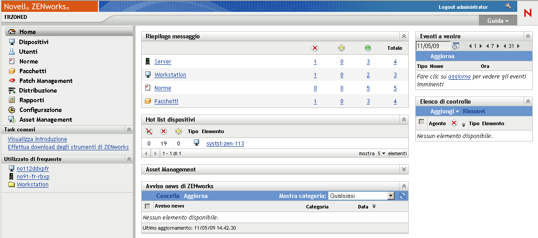Click Visualizza introduzione link
Image resolution: width=538 pixels, height=238 pixels.
(38, 139)
